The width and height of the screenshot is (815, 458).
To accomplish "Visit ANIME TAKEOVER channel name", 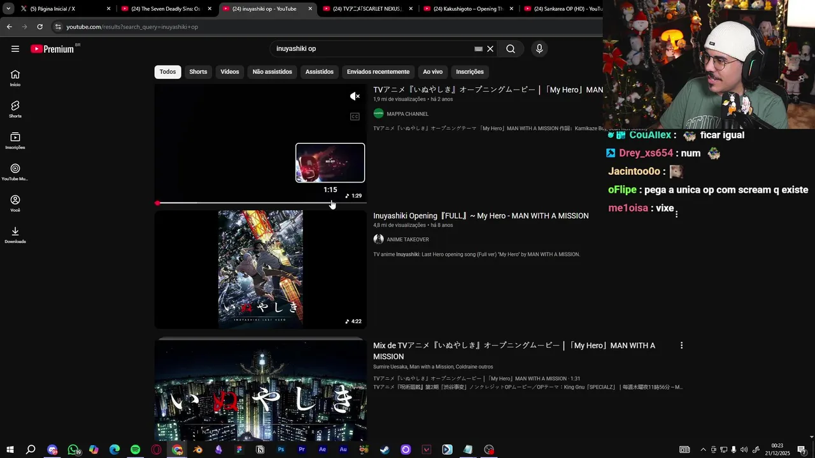I will (x=407, y=240).
